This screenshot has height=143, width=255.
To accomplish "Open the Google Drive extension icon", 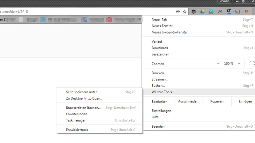I will click(202, 12).
